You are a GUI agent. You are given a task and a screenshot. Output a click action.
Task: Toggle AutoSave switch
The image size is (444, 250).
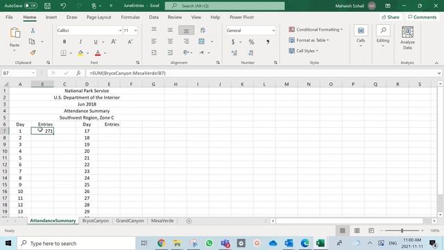point(31,6)
